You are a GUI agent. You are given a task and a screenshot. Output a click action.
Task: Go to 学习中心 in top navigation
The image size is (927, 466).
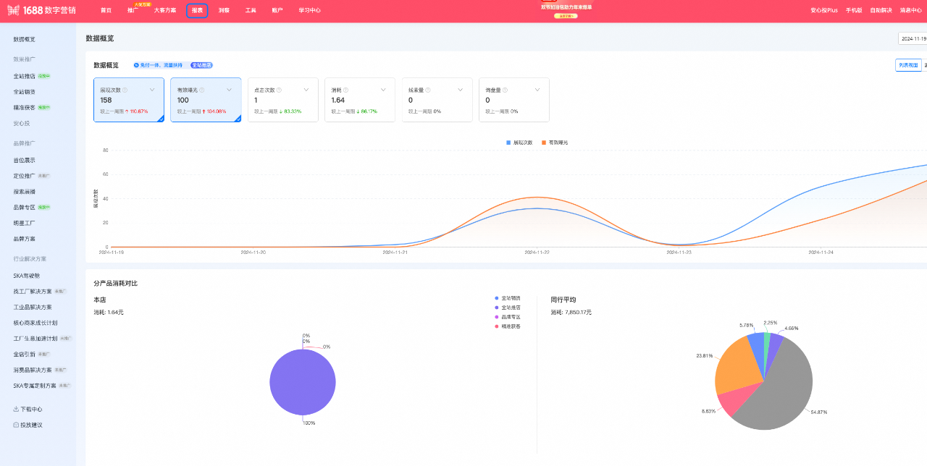click(309, 10)
